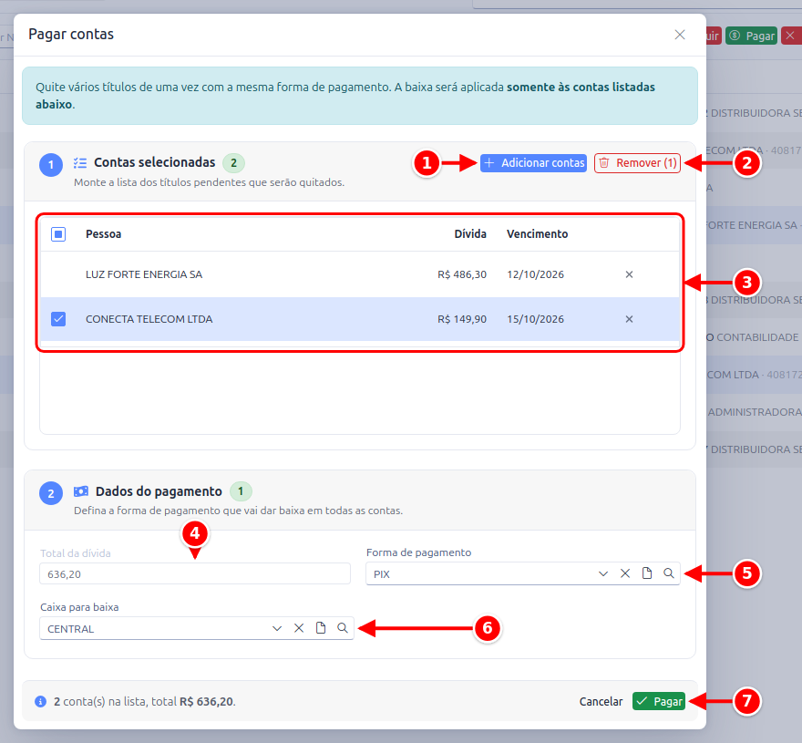Click the R$ 149,90 debt value
This screenshot has height=743, width=802.
pos(462,319)
